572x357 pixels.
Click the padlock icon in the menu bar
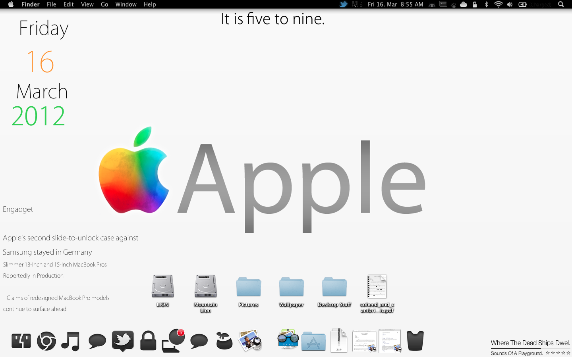475,4
